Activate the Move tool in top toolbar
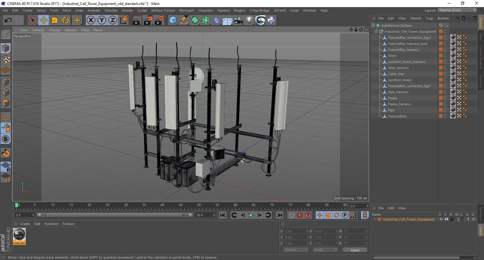484x260 pixels. coord(44,20)
